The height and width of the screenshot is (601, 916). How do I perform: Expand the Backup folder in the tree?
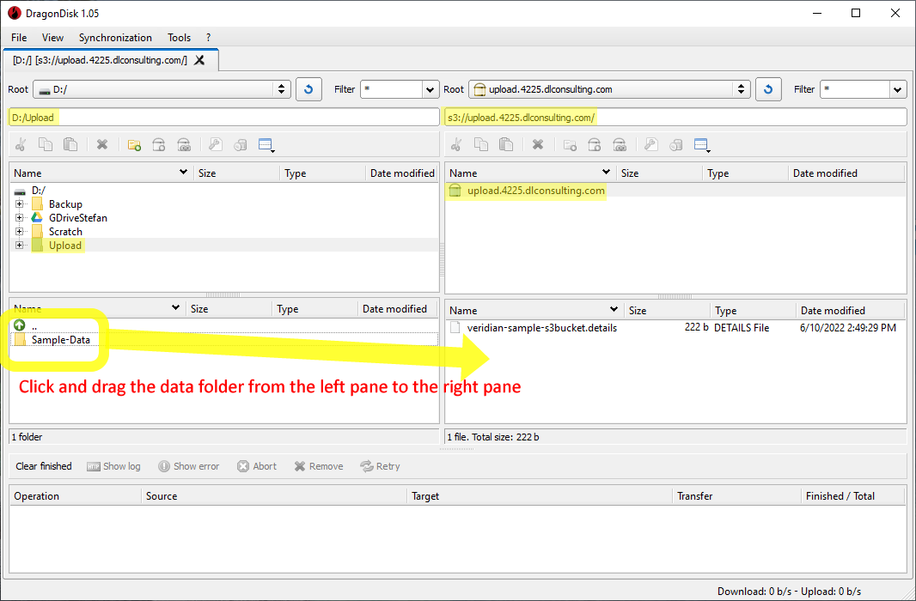pos(19,203)
